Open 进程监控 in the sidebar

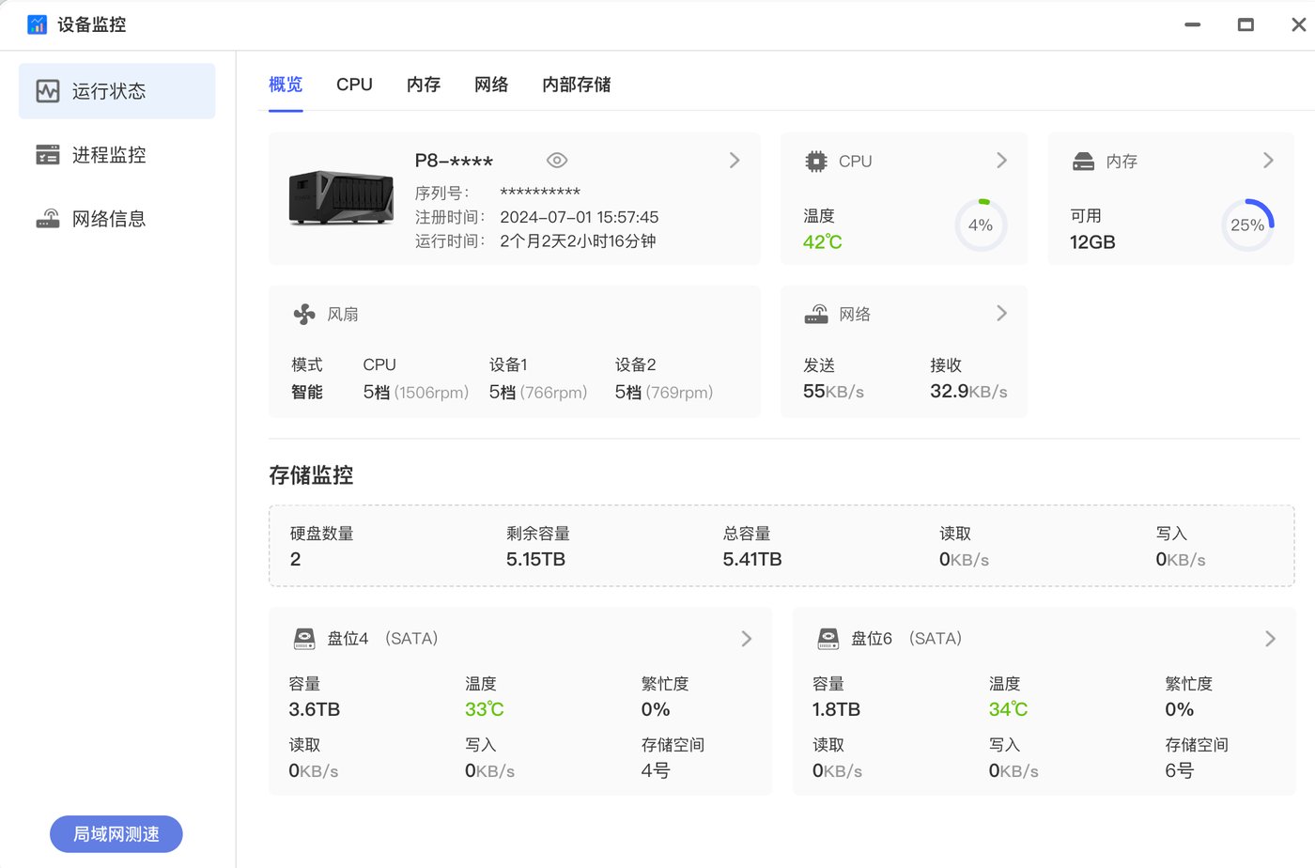(117, 155)
